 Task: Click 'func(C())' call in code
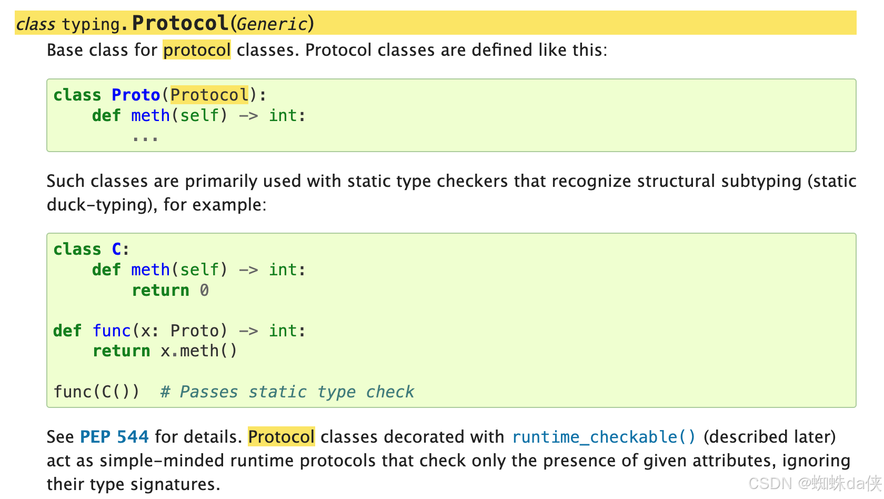97,392
